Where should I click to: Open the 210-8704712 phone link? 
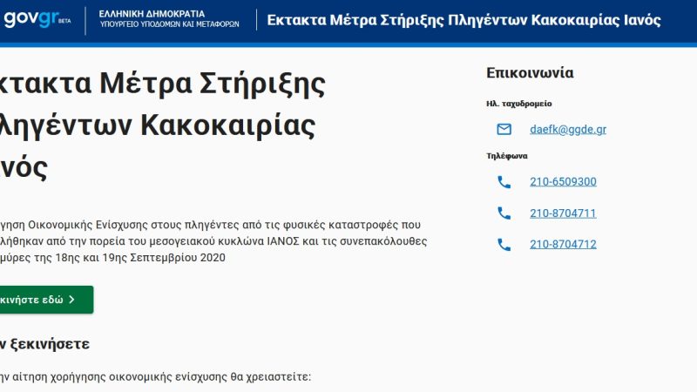click(x=563, y=245)
